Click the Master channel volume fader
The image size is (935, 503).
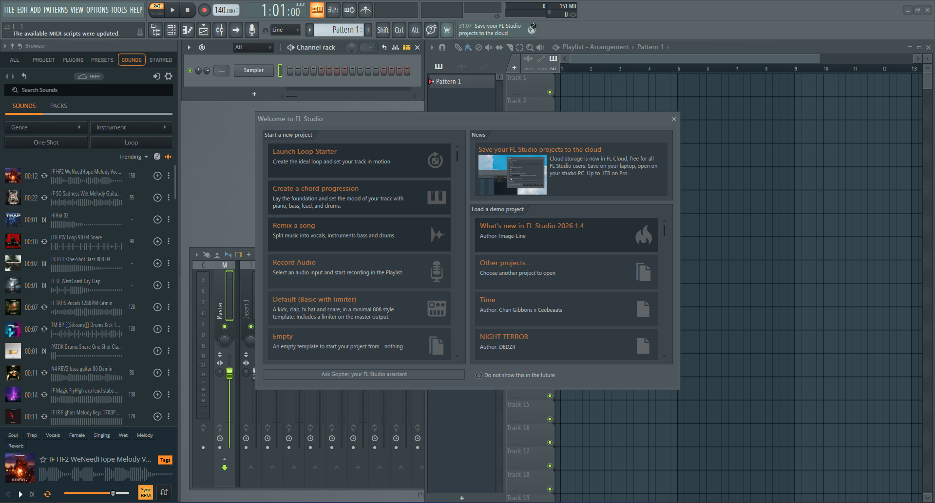(x=229, y=373)
